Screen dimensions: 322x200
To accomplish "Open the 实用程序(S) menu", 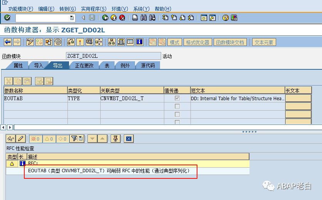I will 94,9.
